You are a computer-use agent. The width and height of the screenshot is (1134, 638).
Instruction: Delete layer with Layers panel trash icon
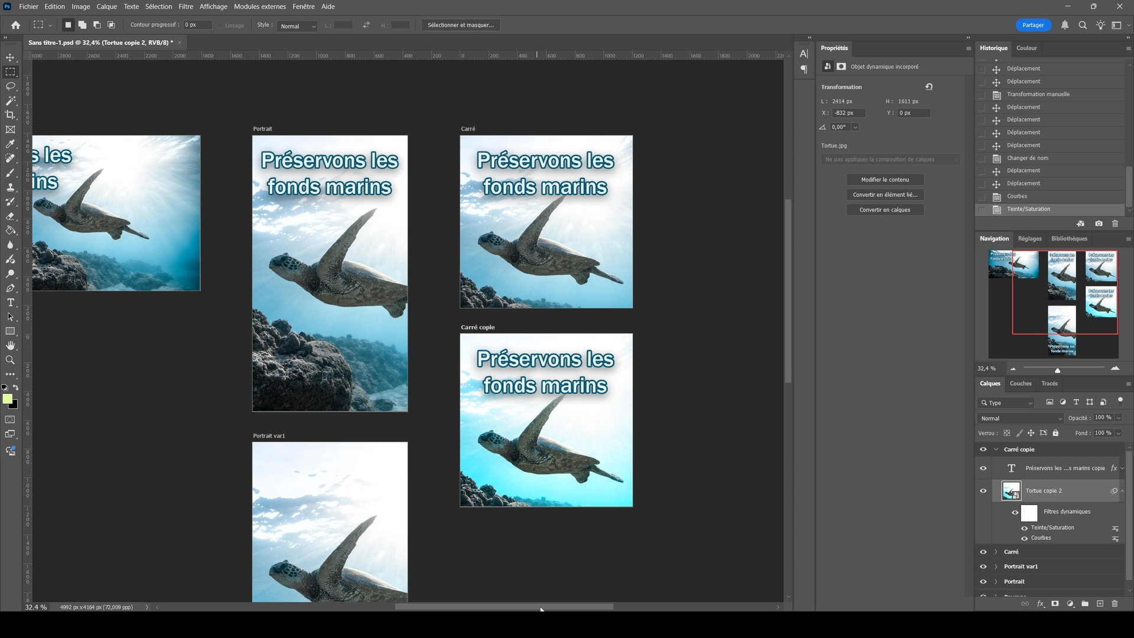pyautogui.click(x=1115, y=604)
